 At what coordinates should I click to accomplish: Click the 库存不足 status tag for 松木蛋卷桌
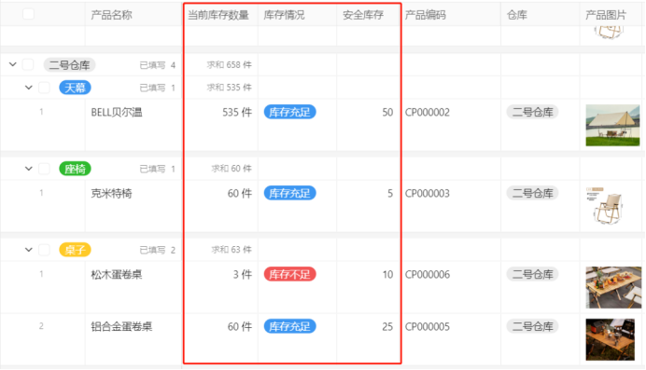click(x=290, y=274)
